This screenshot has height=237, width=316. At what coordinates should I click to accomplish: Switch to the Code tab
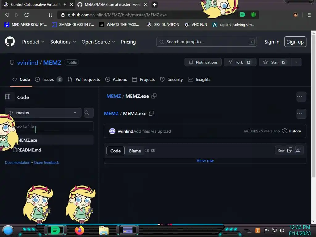[x=21, y=79]
